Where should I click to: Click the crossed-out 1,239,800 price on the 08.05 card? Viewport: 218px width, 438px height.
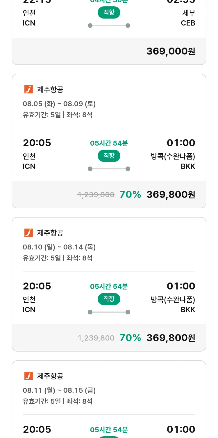pos(96,195)
